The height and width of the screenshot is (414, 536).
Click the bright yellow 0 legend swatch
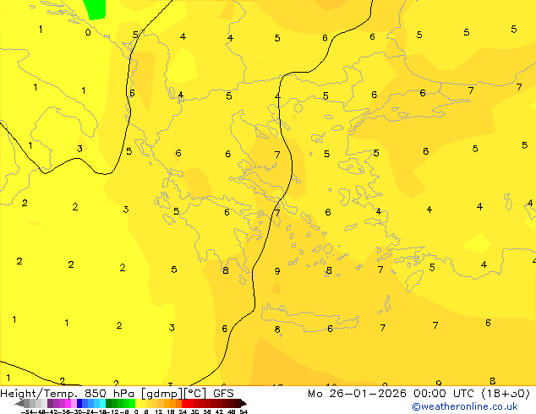point(138,403)
